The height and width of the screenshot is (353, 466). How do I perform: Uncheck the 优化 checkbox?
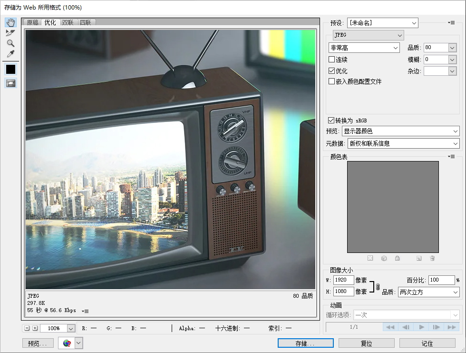tap(332, 71)
